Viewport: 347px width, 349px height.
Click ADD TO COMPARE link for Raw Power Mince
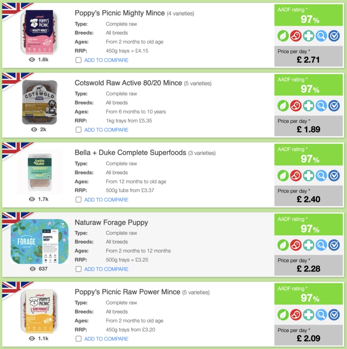point(106,339)
